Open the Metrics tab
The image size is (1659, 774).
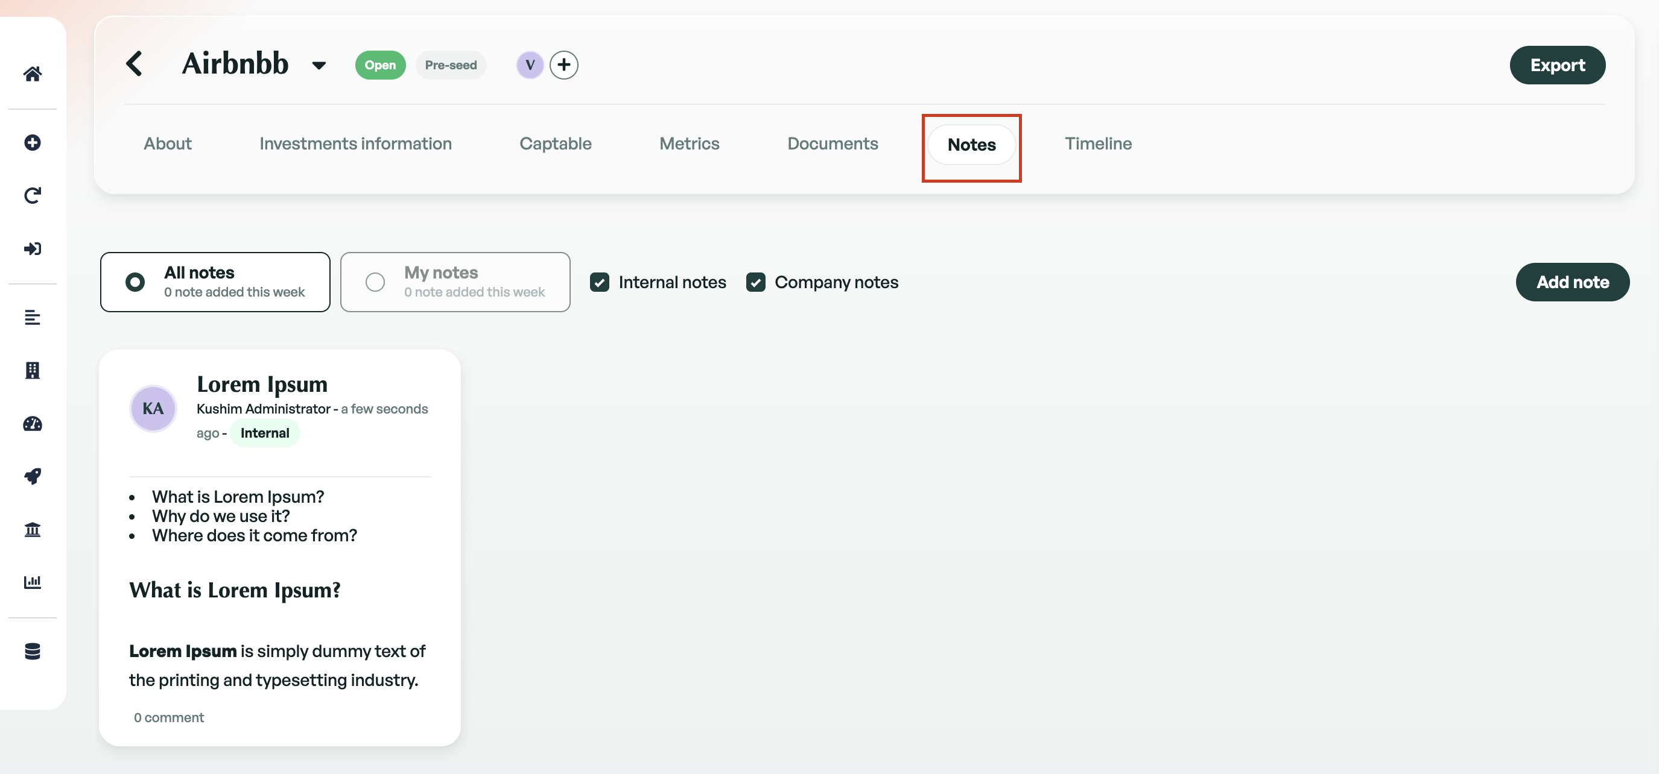[x=689, y=143]
